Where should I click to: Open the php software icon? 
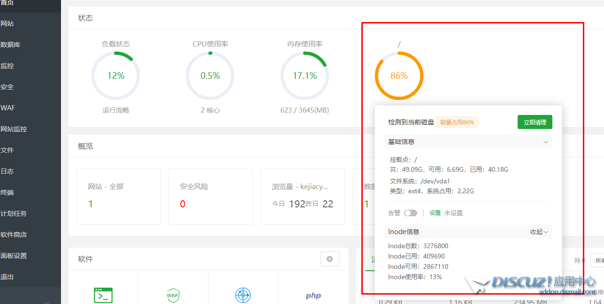[313, 296]
